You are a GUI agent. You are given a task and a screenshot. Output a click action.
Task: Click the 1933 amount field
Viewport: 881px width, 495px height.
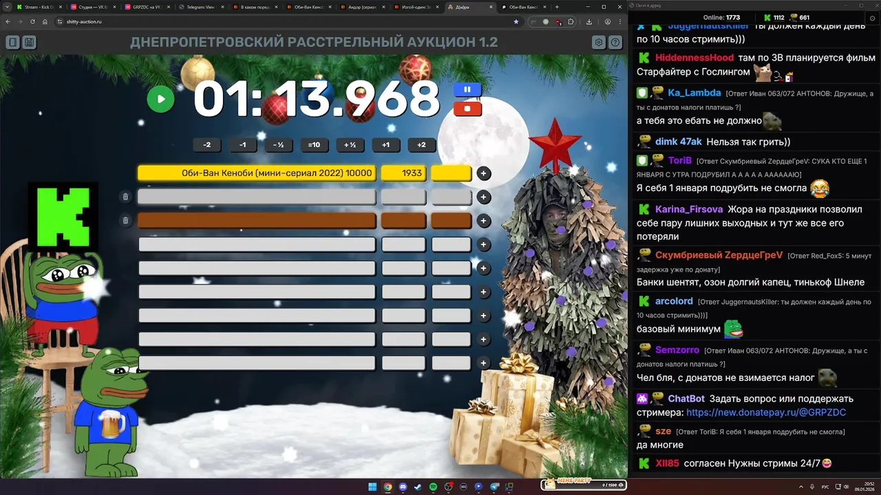point(403,173)
